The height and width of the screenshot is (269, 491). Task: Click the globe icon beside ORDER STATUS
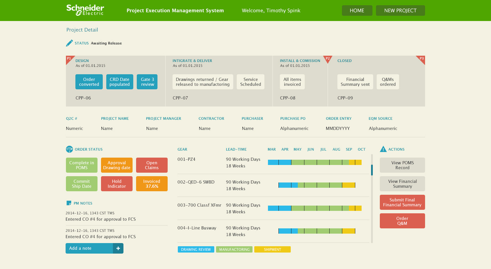click(69, 149)
